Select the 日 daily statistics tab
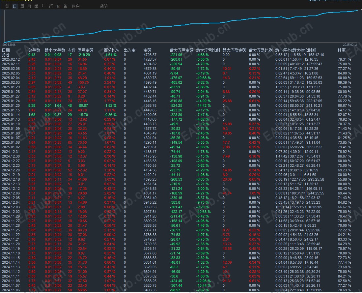 point(14,6)
